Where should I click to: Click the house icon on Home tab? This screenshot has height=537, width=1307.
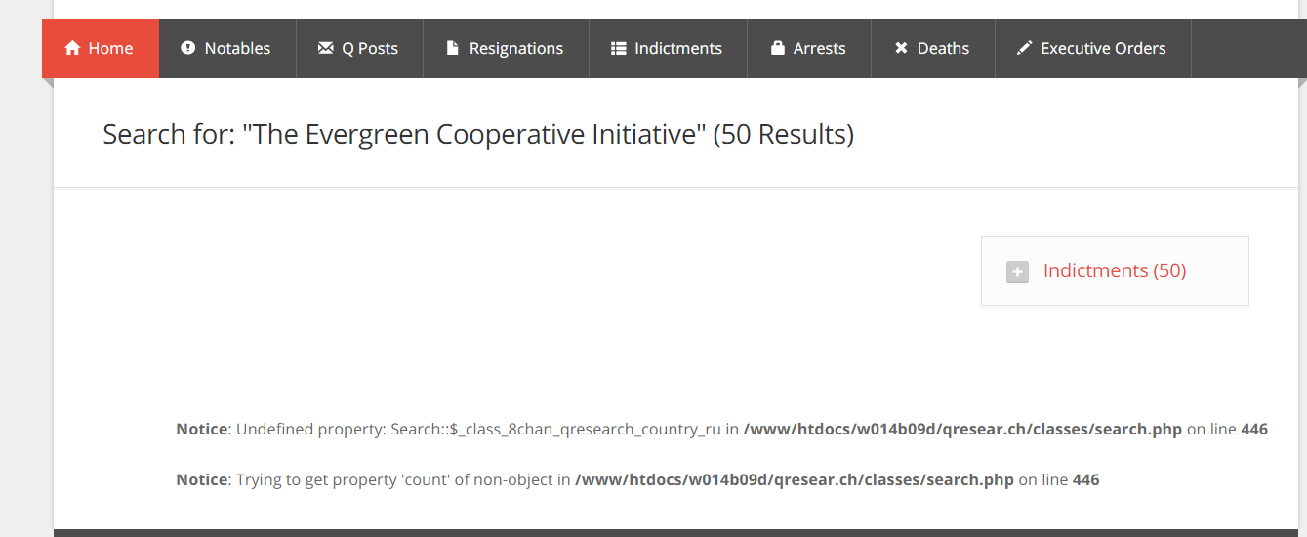coord(72,48)
